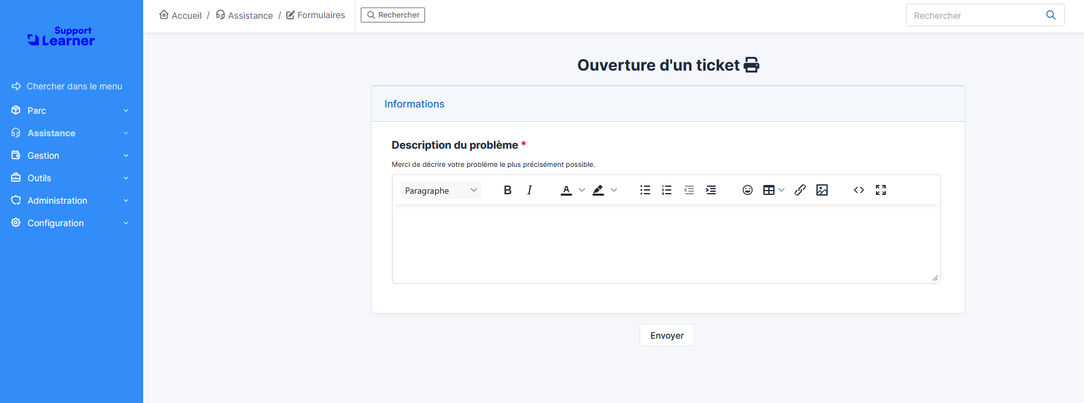Switch editor to source code view
The height and width of the screenshot is (403, 1084).
pyautogui.click(x=859, y=190)
